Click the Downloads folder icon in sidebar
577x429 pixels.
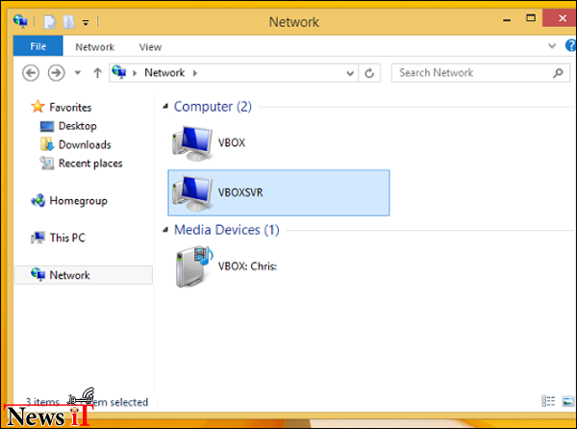tap(47, 144)
